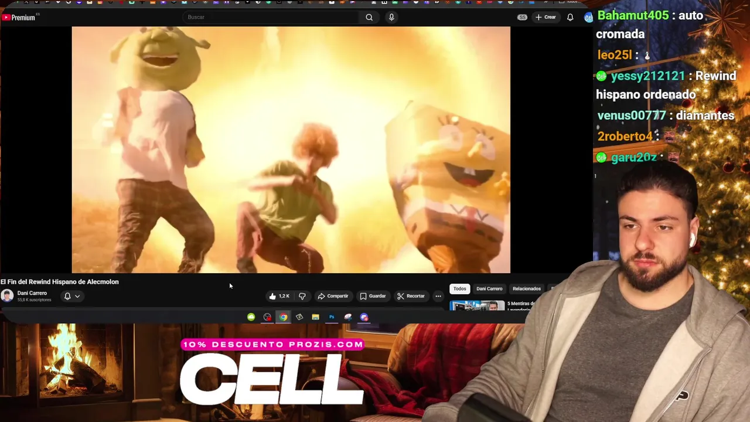Click the 55,8 K suscriptores text
The height and width of the screenshot is (422, 750).
point(34,300)
